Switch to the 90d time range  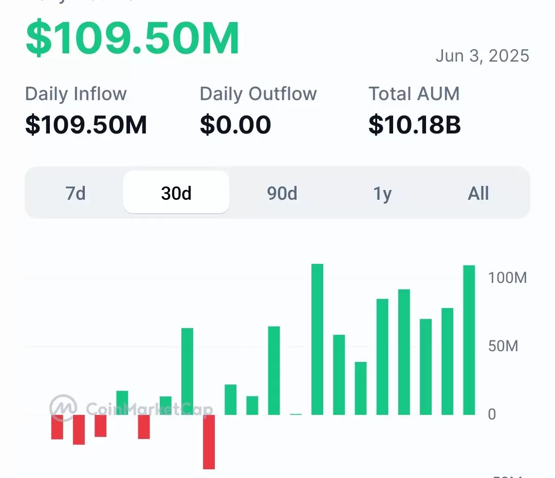click(282, 193)
